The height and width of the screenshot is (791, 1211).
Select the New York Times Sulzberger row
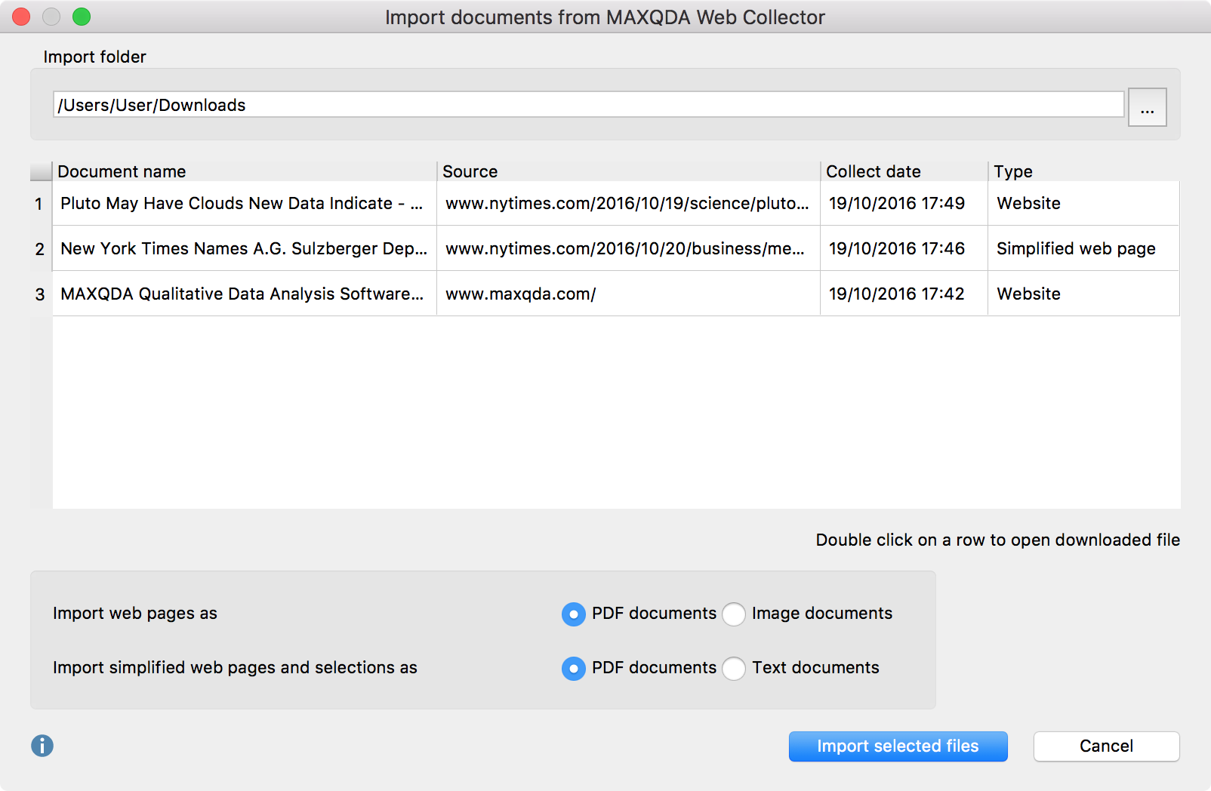tap(243, 248)
